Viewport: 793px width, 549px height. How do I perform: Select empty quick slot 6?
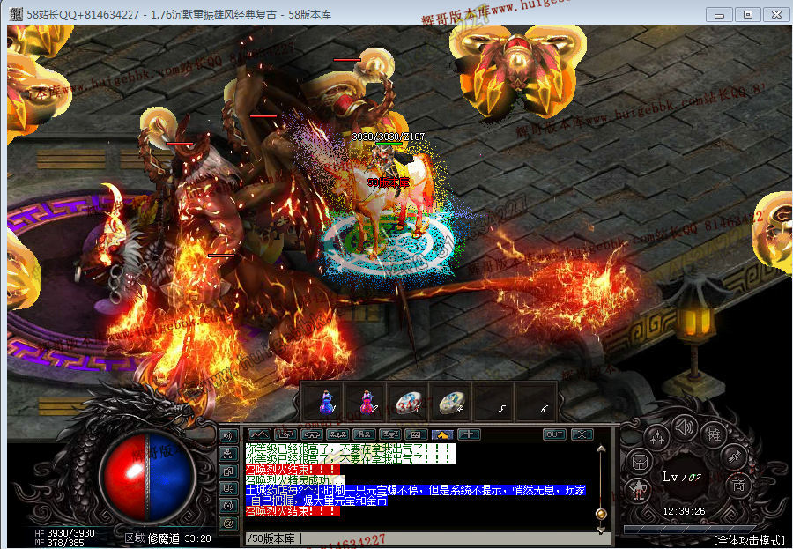536,403
